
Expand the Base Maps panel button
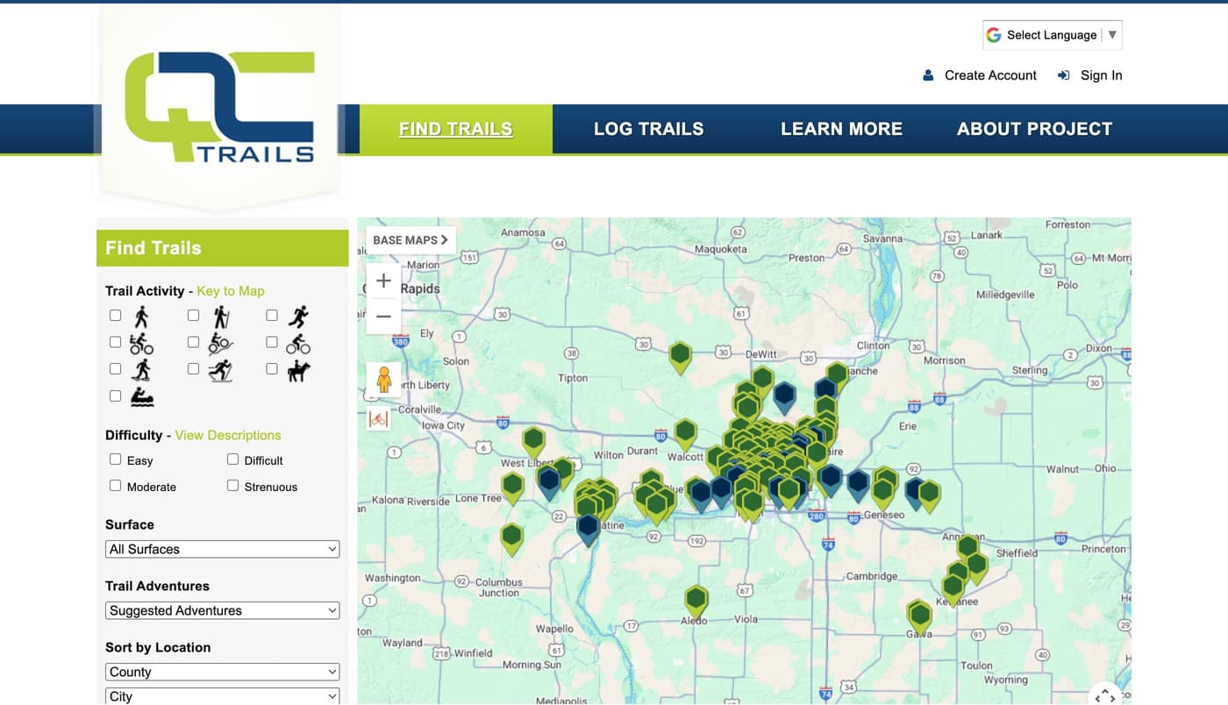click(x=411, y=240)
